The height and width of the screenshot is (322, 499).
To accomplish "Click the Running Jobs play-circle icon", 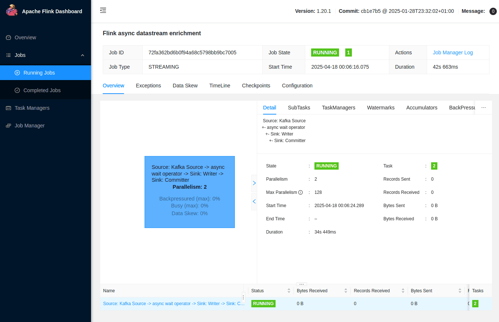I will [17, 73].
